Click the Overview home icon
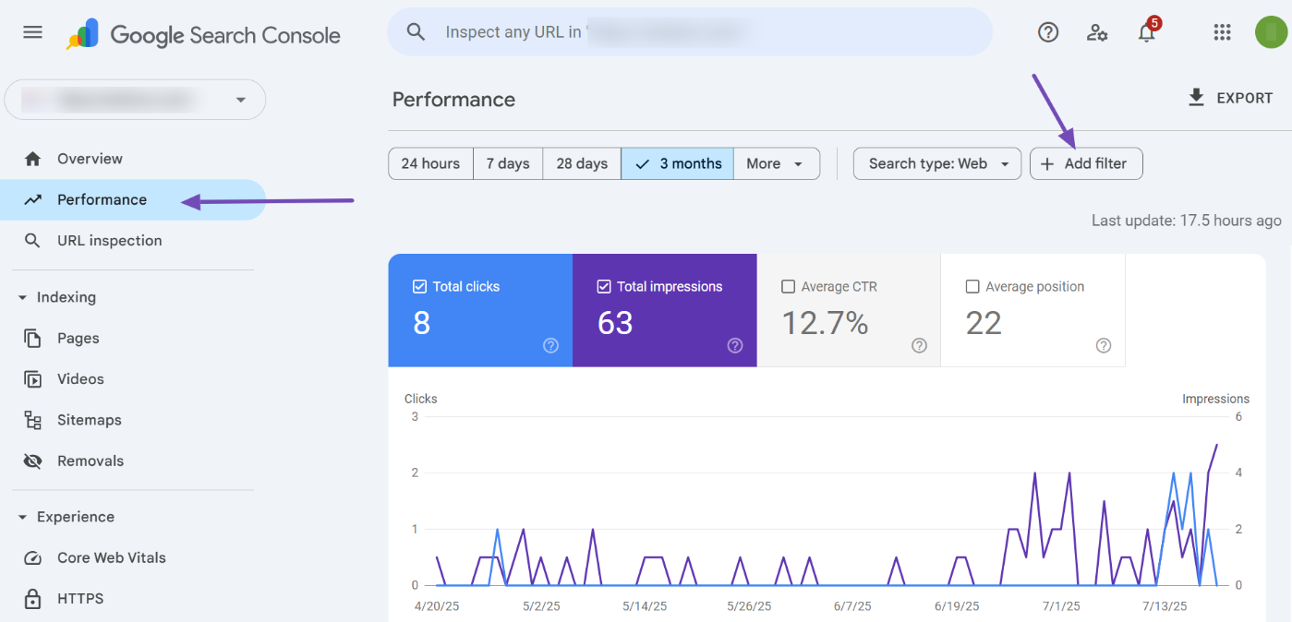The image size is (1292, 622). (x=33, y=159)
